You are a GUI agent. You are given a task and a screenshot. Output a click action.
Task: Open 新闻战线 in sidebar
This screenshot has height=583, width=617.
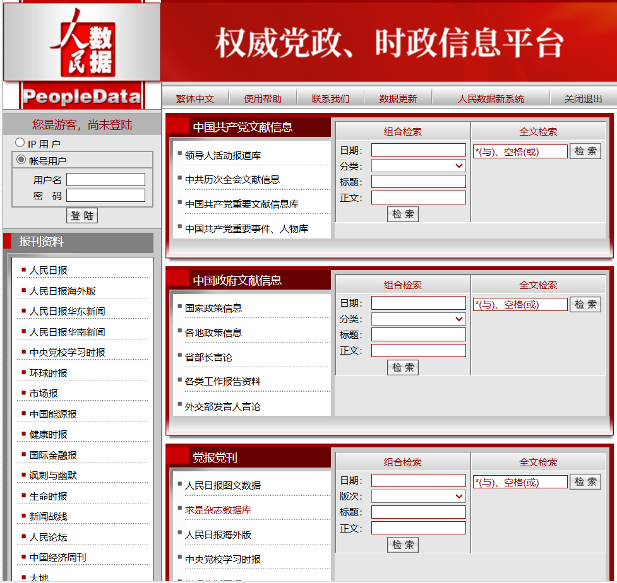click(x=49, y=517)
